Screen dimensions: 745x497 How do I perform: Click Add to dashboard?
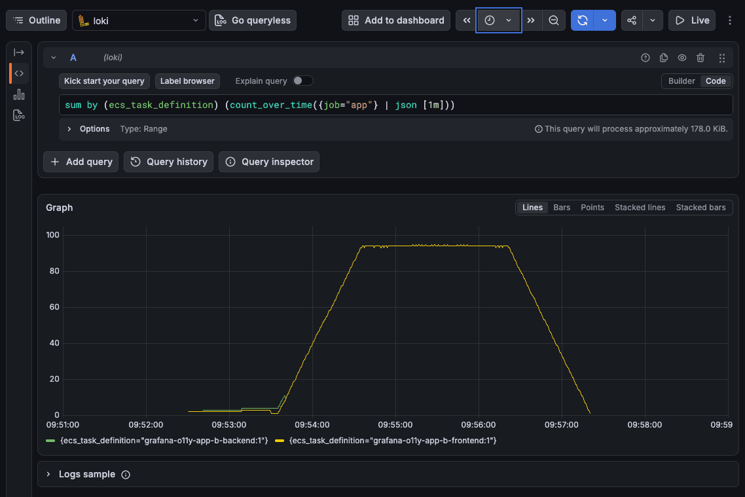(x=396, y=20)
